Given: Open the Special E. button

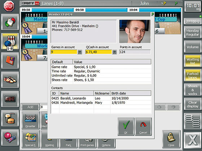Looking at the screenshot, I should (x=31, y=139).
